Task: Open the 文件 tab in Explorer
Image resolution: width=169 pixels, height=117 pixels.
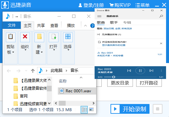Action: (12, 25)
